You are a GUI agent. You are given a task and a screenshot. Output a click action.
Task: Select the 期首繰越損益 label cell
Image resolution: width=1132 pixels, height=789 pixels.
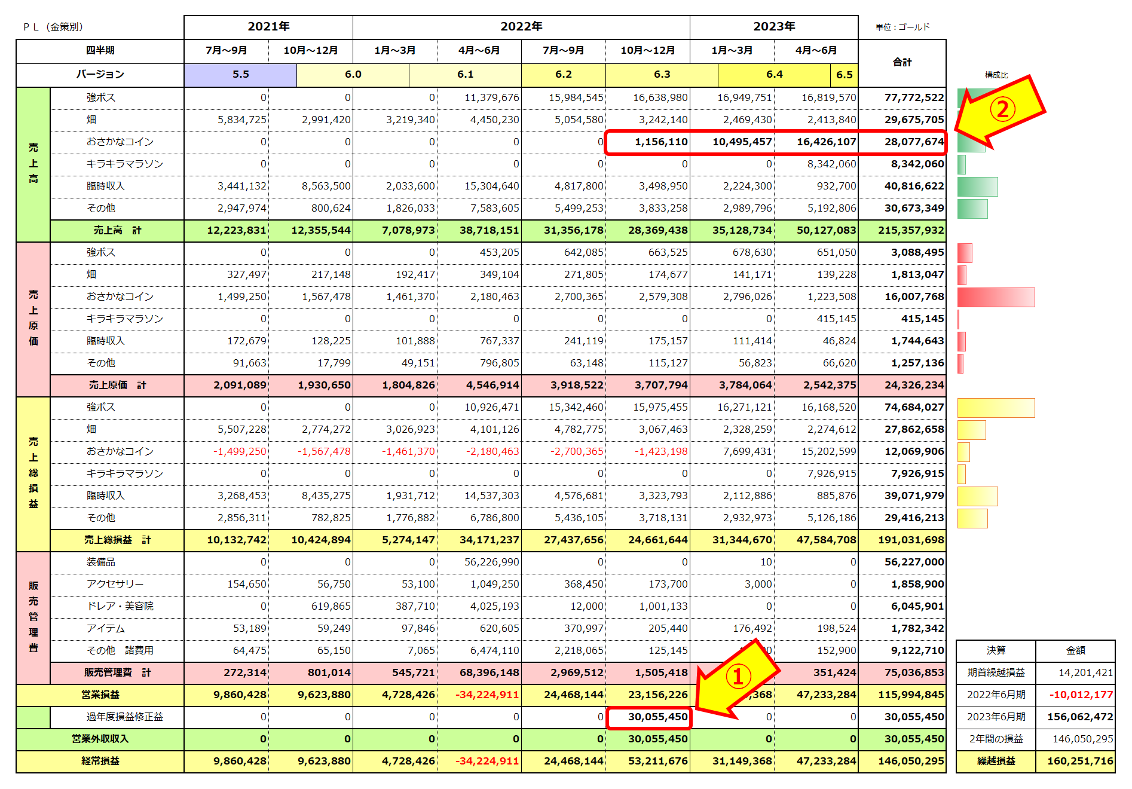coord(996,673)
